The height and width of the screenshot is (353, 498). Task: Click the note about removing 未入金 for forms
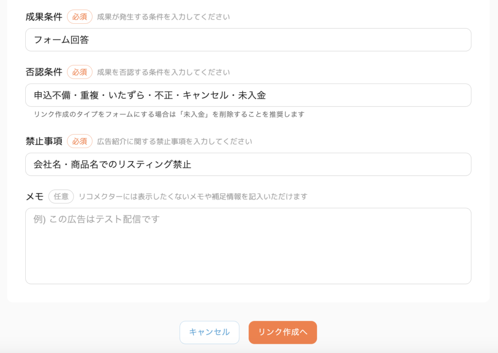click(169, 114)
